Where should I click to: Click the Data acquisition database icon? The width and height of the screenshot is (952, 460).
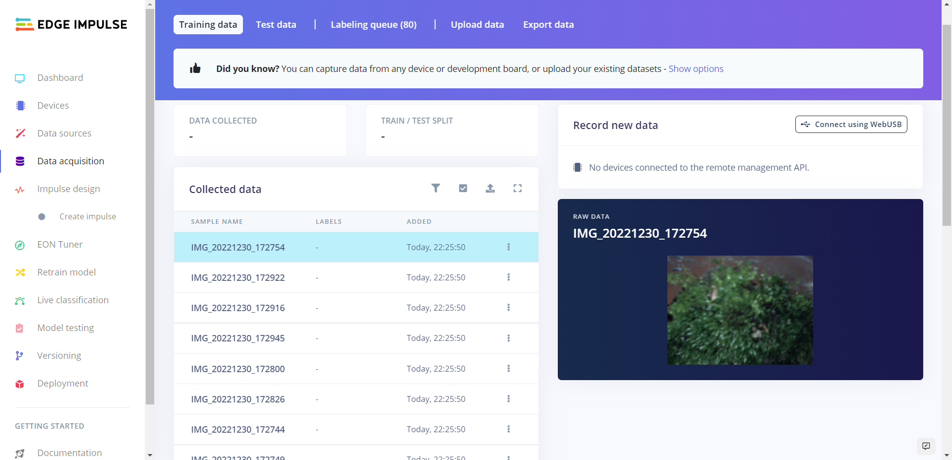point(20,161)
